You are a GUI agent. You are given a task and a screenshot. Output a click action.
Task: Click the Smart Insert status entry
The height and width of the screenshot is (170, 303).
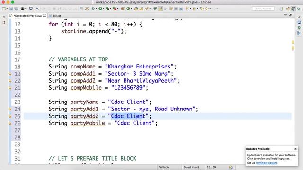tap(191, 167)
